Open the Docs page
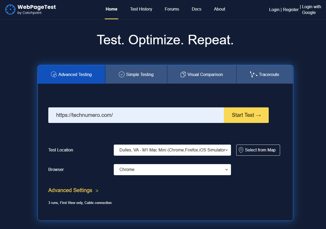Viewport: 326px width, 229px height. point(196,9)
